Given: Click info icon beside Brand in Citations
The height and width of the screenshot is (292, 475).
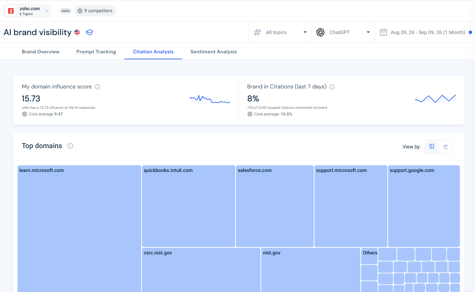Looking at the screenshot, I should coord(332,87).
